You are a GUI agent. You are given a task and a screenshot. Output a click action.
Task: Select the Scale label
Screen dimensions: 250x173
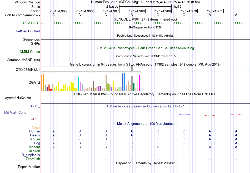(x=36, y=7)
